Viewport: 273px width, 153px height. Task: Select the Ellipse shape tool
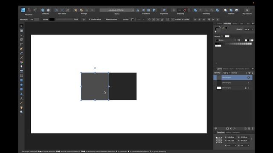pos(22,85)
